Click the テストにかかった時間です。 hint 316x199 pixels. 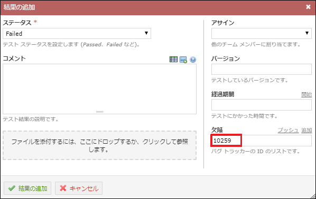point(245,116)
